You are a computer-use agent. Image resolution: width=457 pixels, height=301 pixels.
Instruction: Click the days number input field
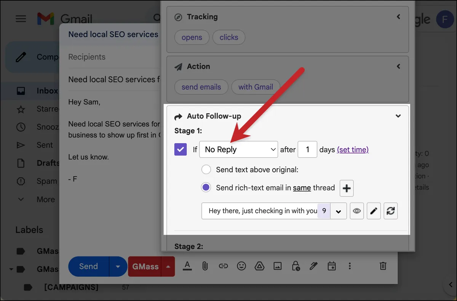[307, 149]
